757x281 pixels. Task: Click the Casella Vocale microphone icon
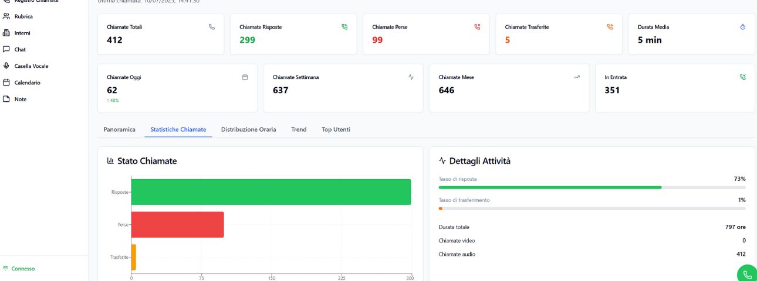pyautogui.click(x=6, y=66)
